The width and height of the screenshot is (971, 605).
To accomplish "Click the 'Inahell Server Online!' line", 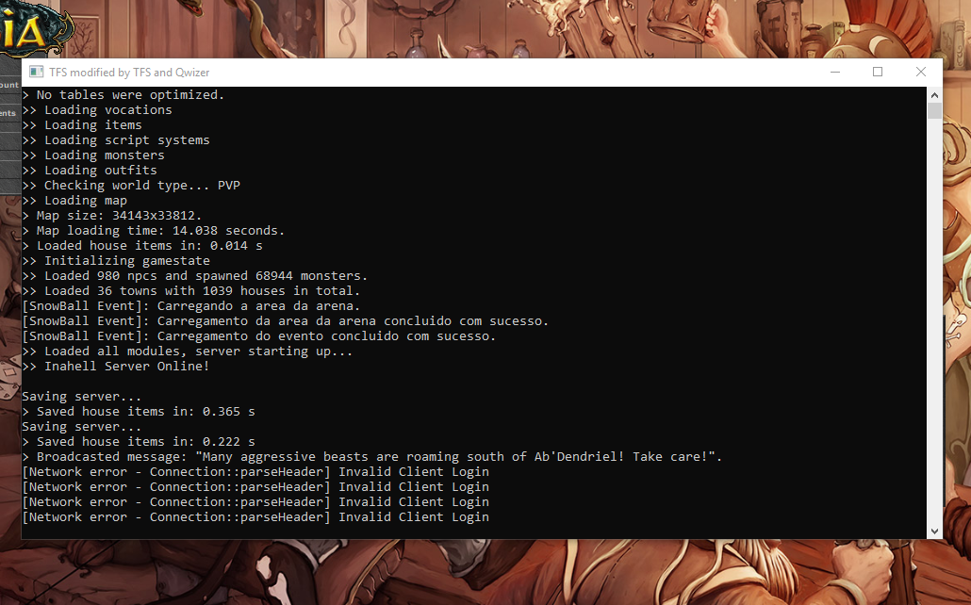I will 116,366.
